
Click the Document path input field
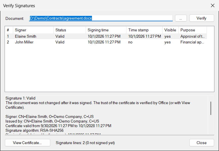pos(101,18)
